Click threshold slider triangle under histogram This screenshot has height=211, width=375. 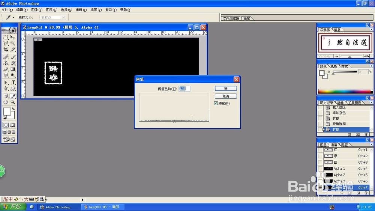pos(174,122)
